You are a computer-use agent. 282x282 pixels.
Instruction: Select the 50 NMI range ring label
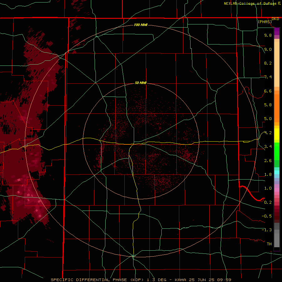141,83
